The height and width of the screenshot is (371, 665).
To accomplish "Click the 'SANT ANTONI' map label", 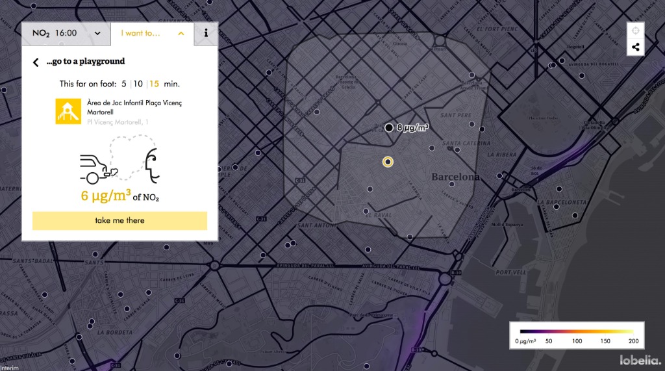I will pos(316,225).
